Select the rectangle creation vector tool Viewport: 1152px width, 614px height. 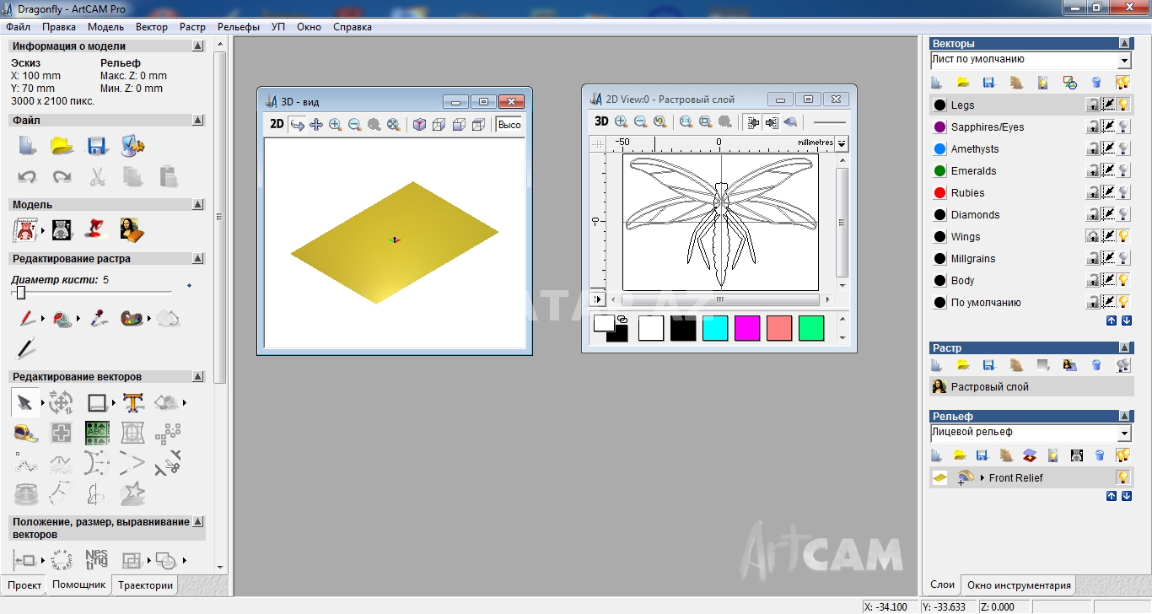(x=97, y=402)
